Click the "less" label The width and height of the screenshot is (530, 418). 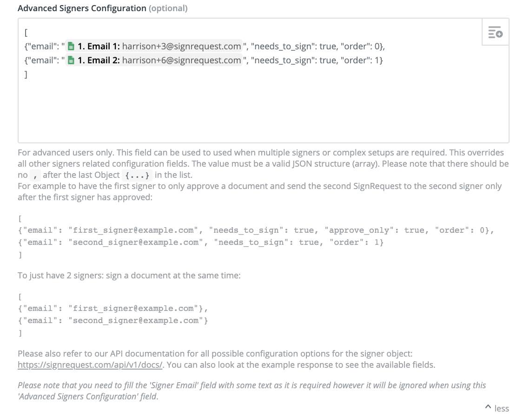(502, 409)
